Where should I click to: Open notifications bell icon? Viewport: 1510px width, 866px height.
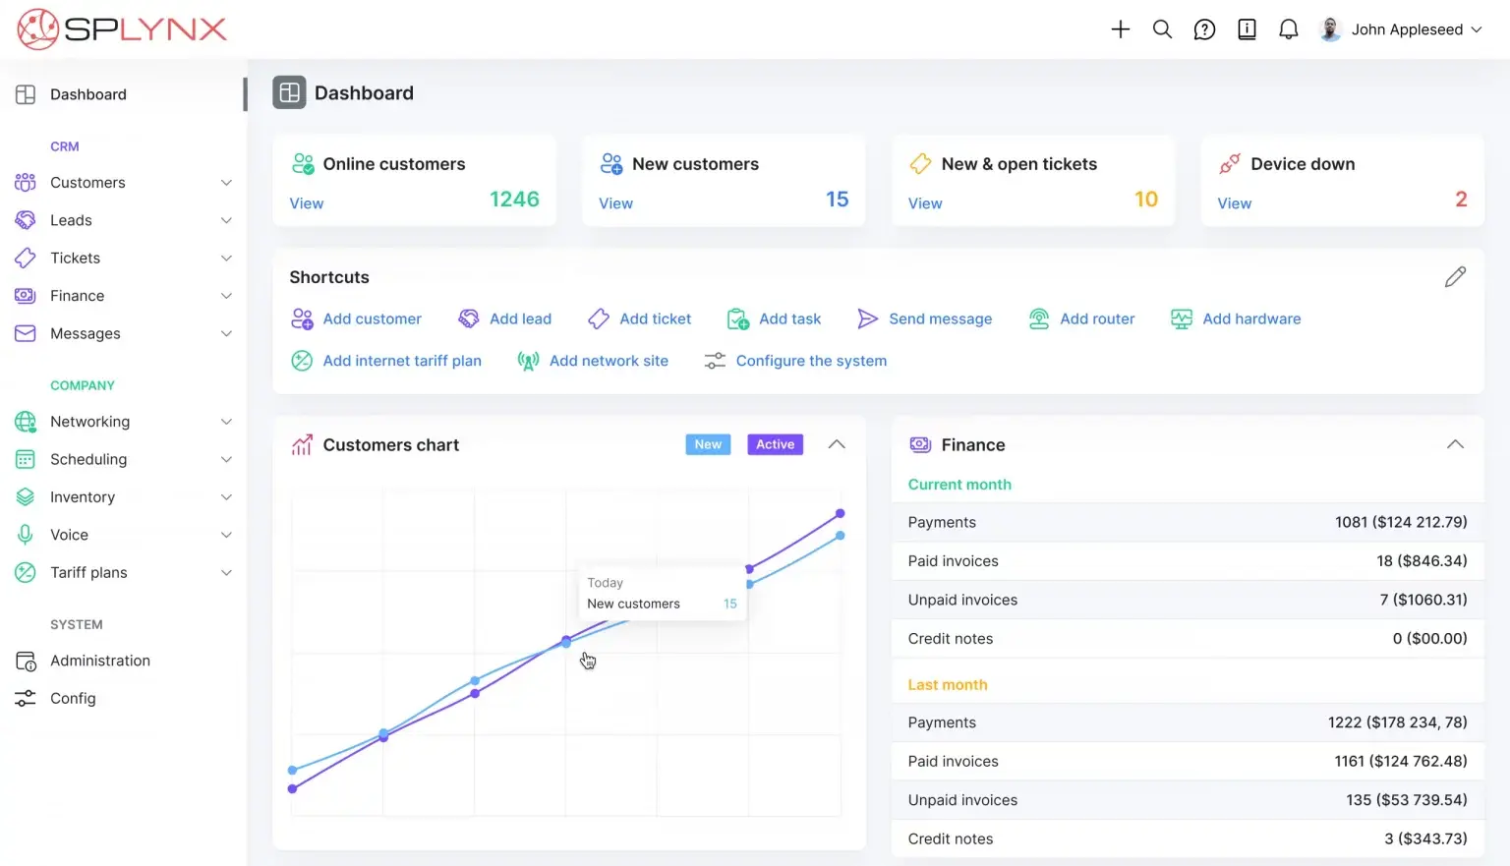point(1288,29)
